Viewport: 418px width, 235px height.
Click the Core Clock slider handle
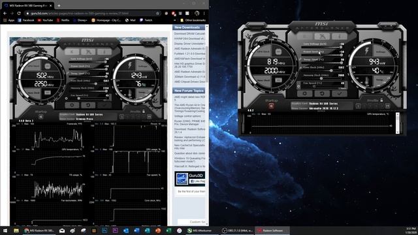point(331,70)
